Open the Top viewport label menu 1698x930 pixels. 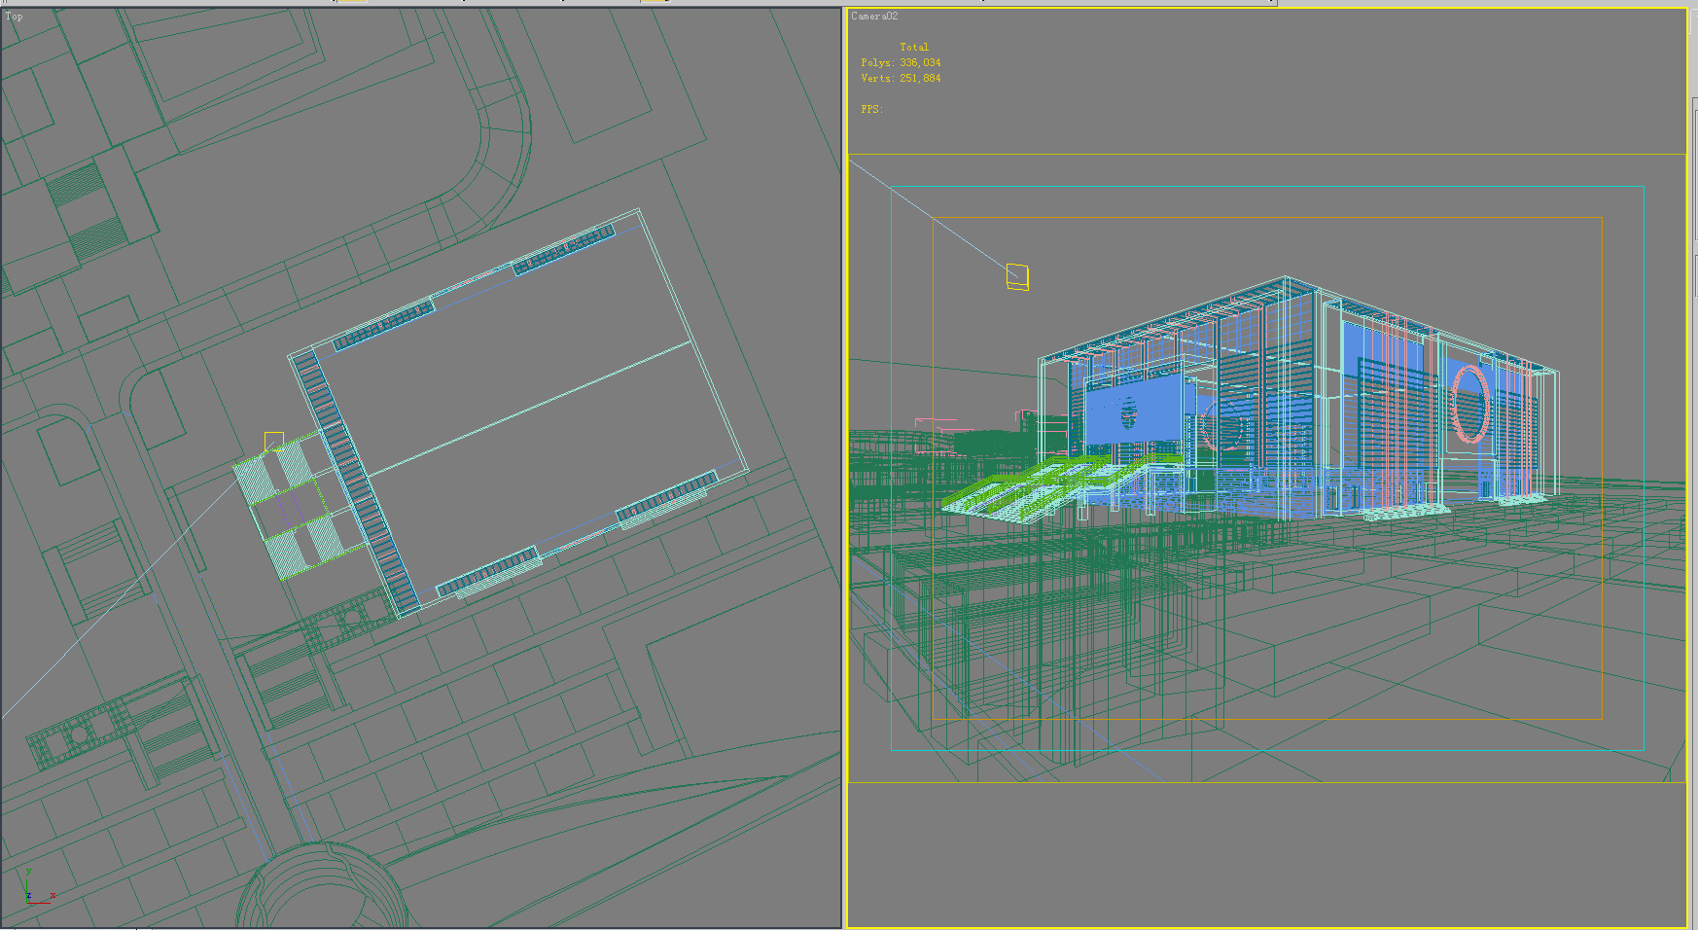14,17
